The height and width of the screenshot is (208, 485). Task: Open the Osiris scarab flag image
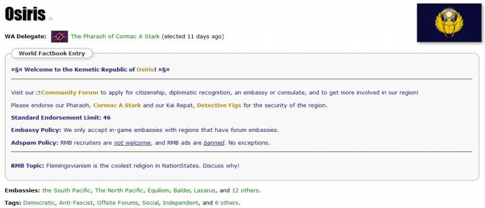449,23
